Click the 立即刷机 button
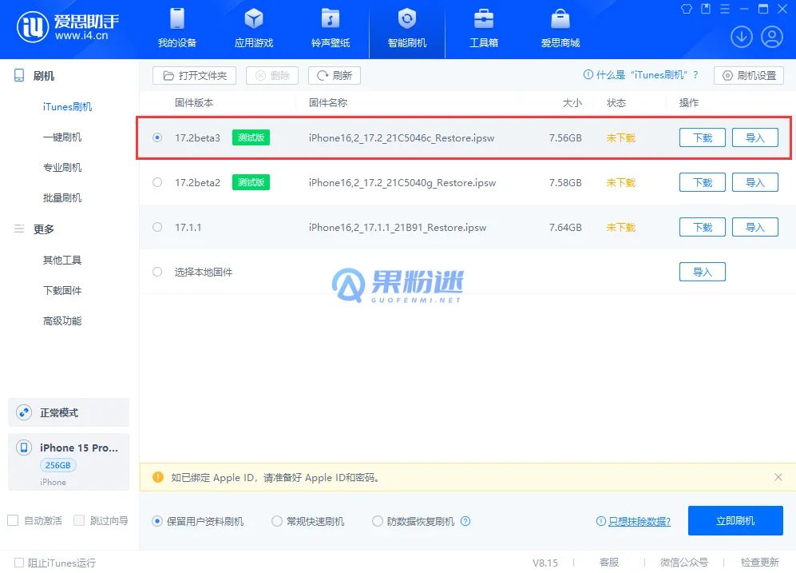796x573 pixels. tap(735, 521)
